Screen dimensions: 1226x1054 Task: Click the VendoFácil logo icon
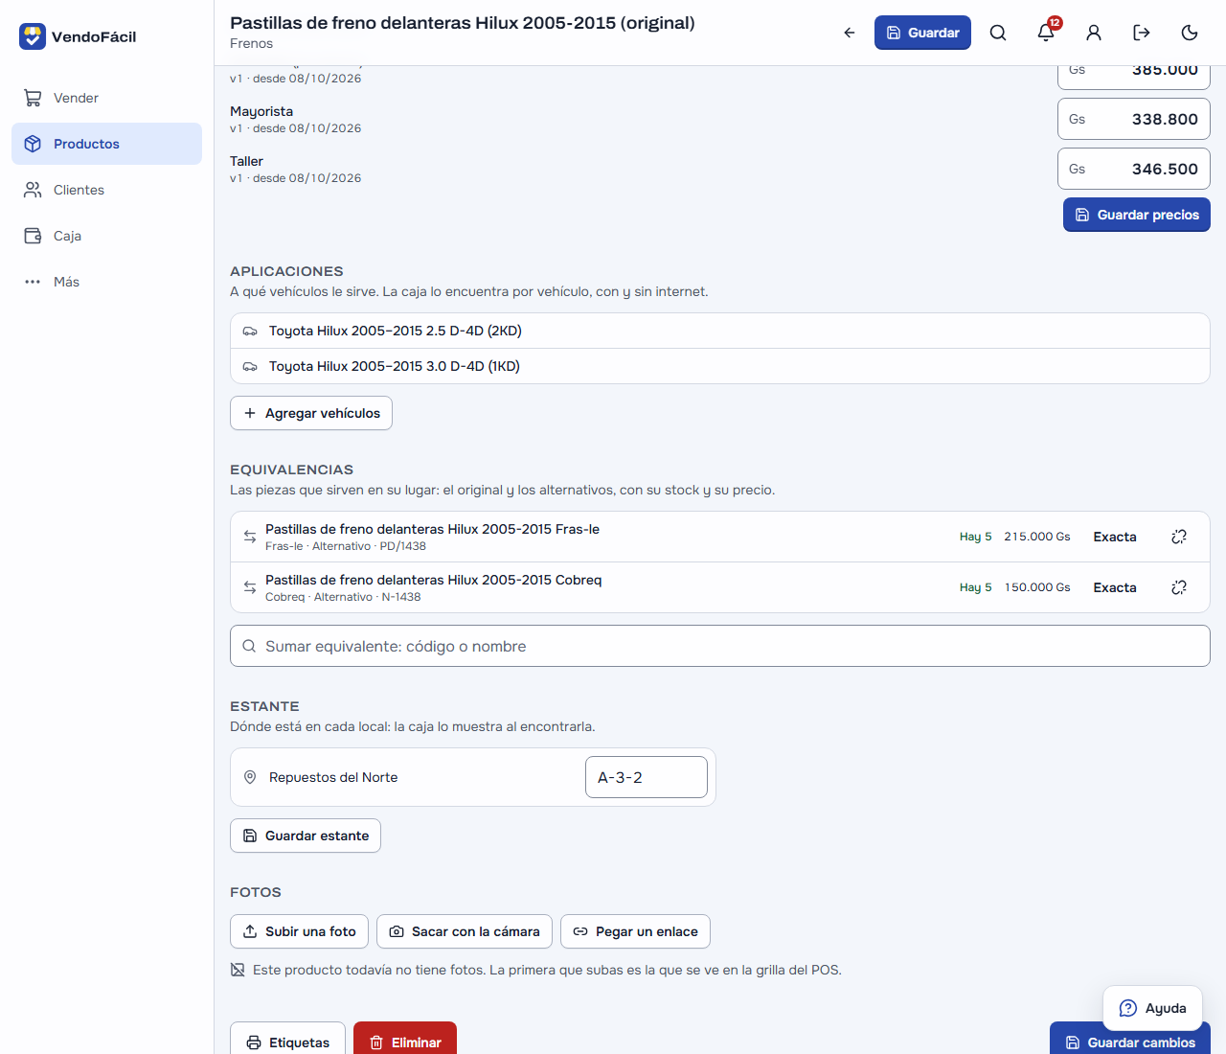coord(33,36)
